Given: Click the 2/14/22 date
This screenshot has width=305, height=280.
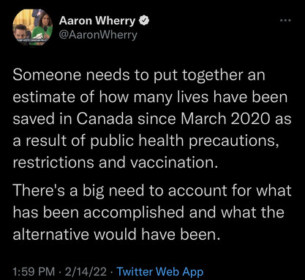Looking at the screenshot, I should click(86, 271).
